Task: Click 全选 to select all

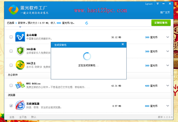Action: (x=12, y=117)
